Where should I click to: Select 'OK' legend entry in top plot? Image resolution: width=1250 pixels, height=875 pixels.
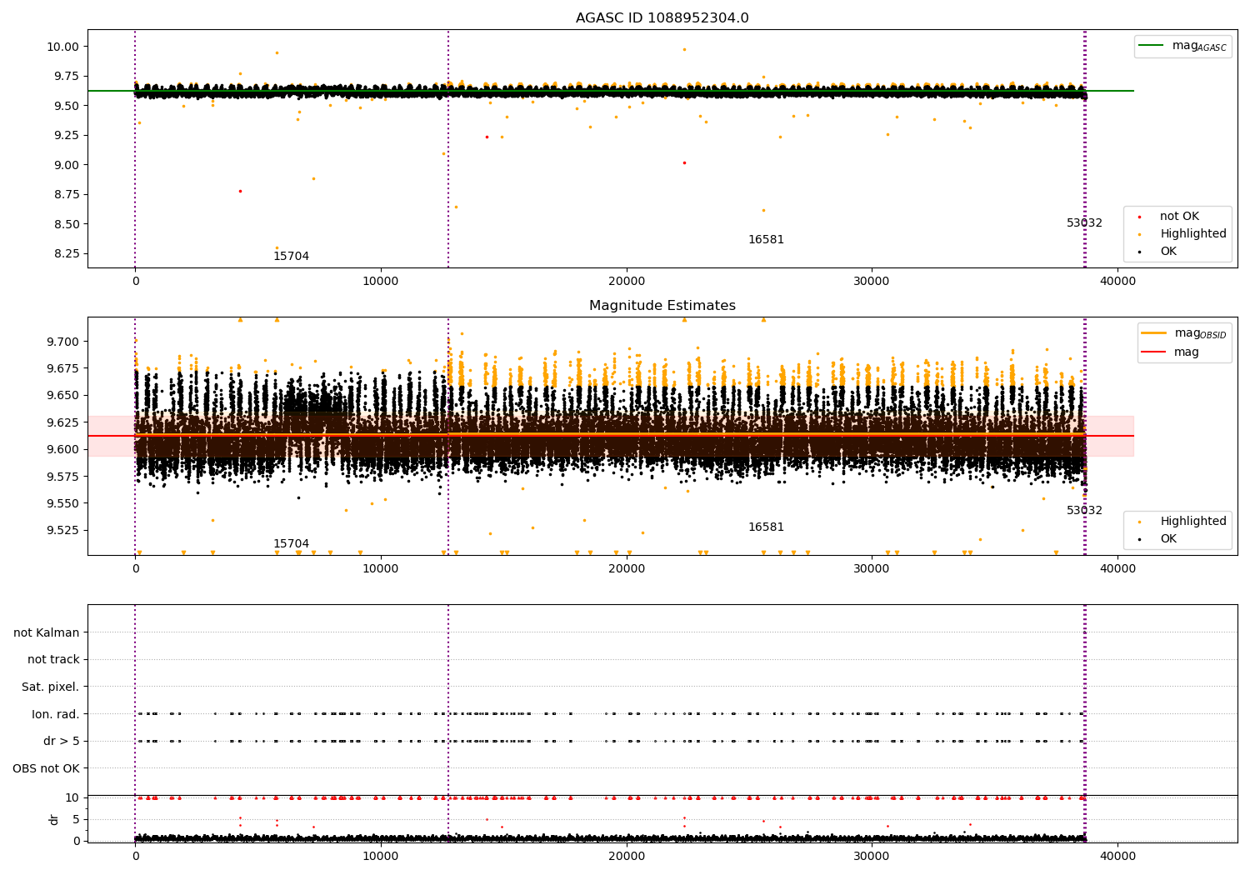tap(1167, 252)
